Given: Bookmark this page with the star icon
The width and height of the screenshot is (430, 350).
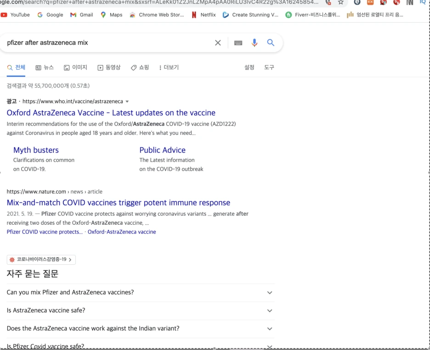Looking at the screenshot, I should [340, 2].
